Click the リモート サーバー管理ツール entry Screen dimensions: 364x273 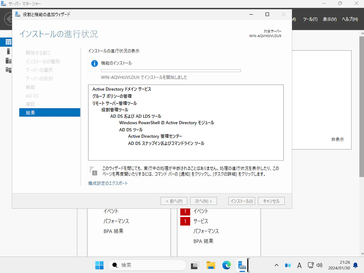(x=115, y=103)
